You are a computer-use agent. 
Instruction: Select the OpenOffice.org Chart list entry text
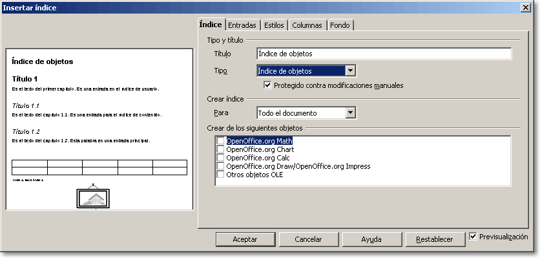[260, 149]
